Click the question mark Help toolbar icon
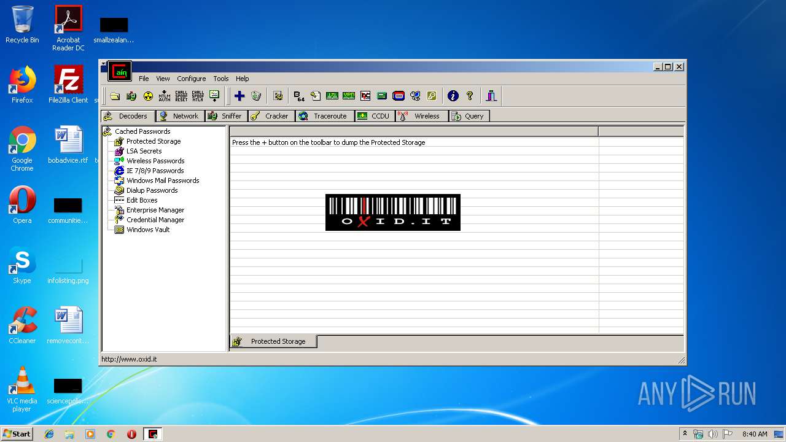The width and height of the screenshot is (786, 442). [470, 96]
